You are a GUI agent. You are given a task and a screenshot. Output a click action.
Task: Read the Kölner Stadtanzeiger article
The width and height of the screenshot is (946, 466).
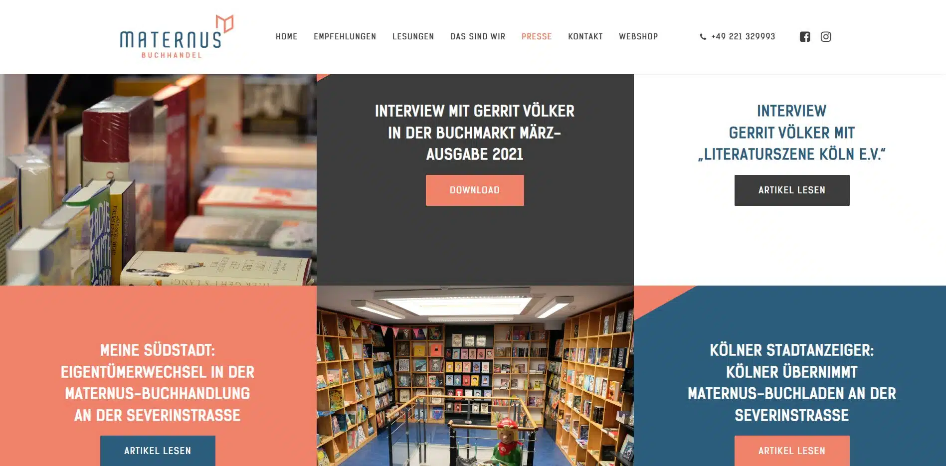(x=792, y=451)
